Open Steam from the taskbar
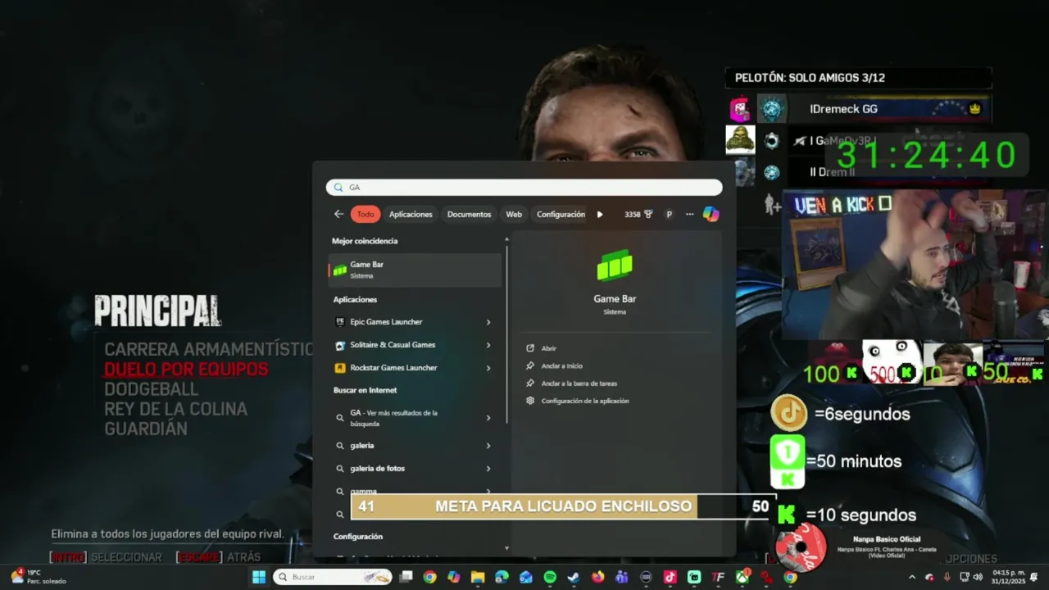 coord(574,577)
